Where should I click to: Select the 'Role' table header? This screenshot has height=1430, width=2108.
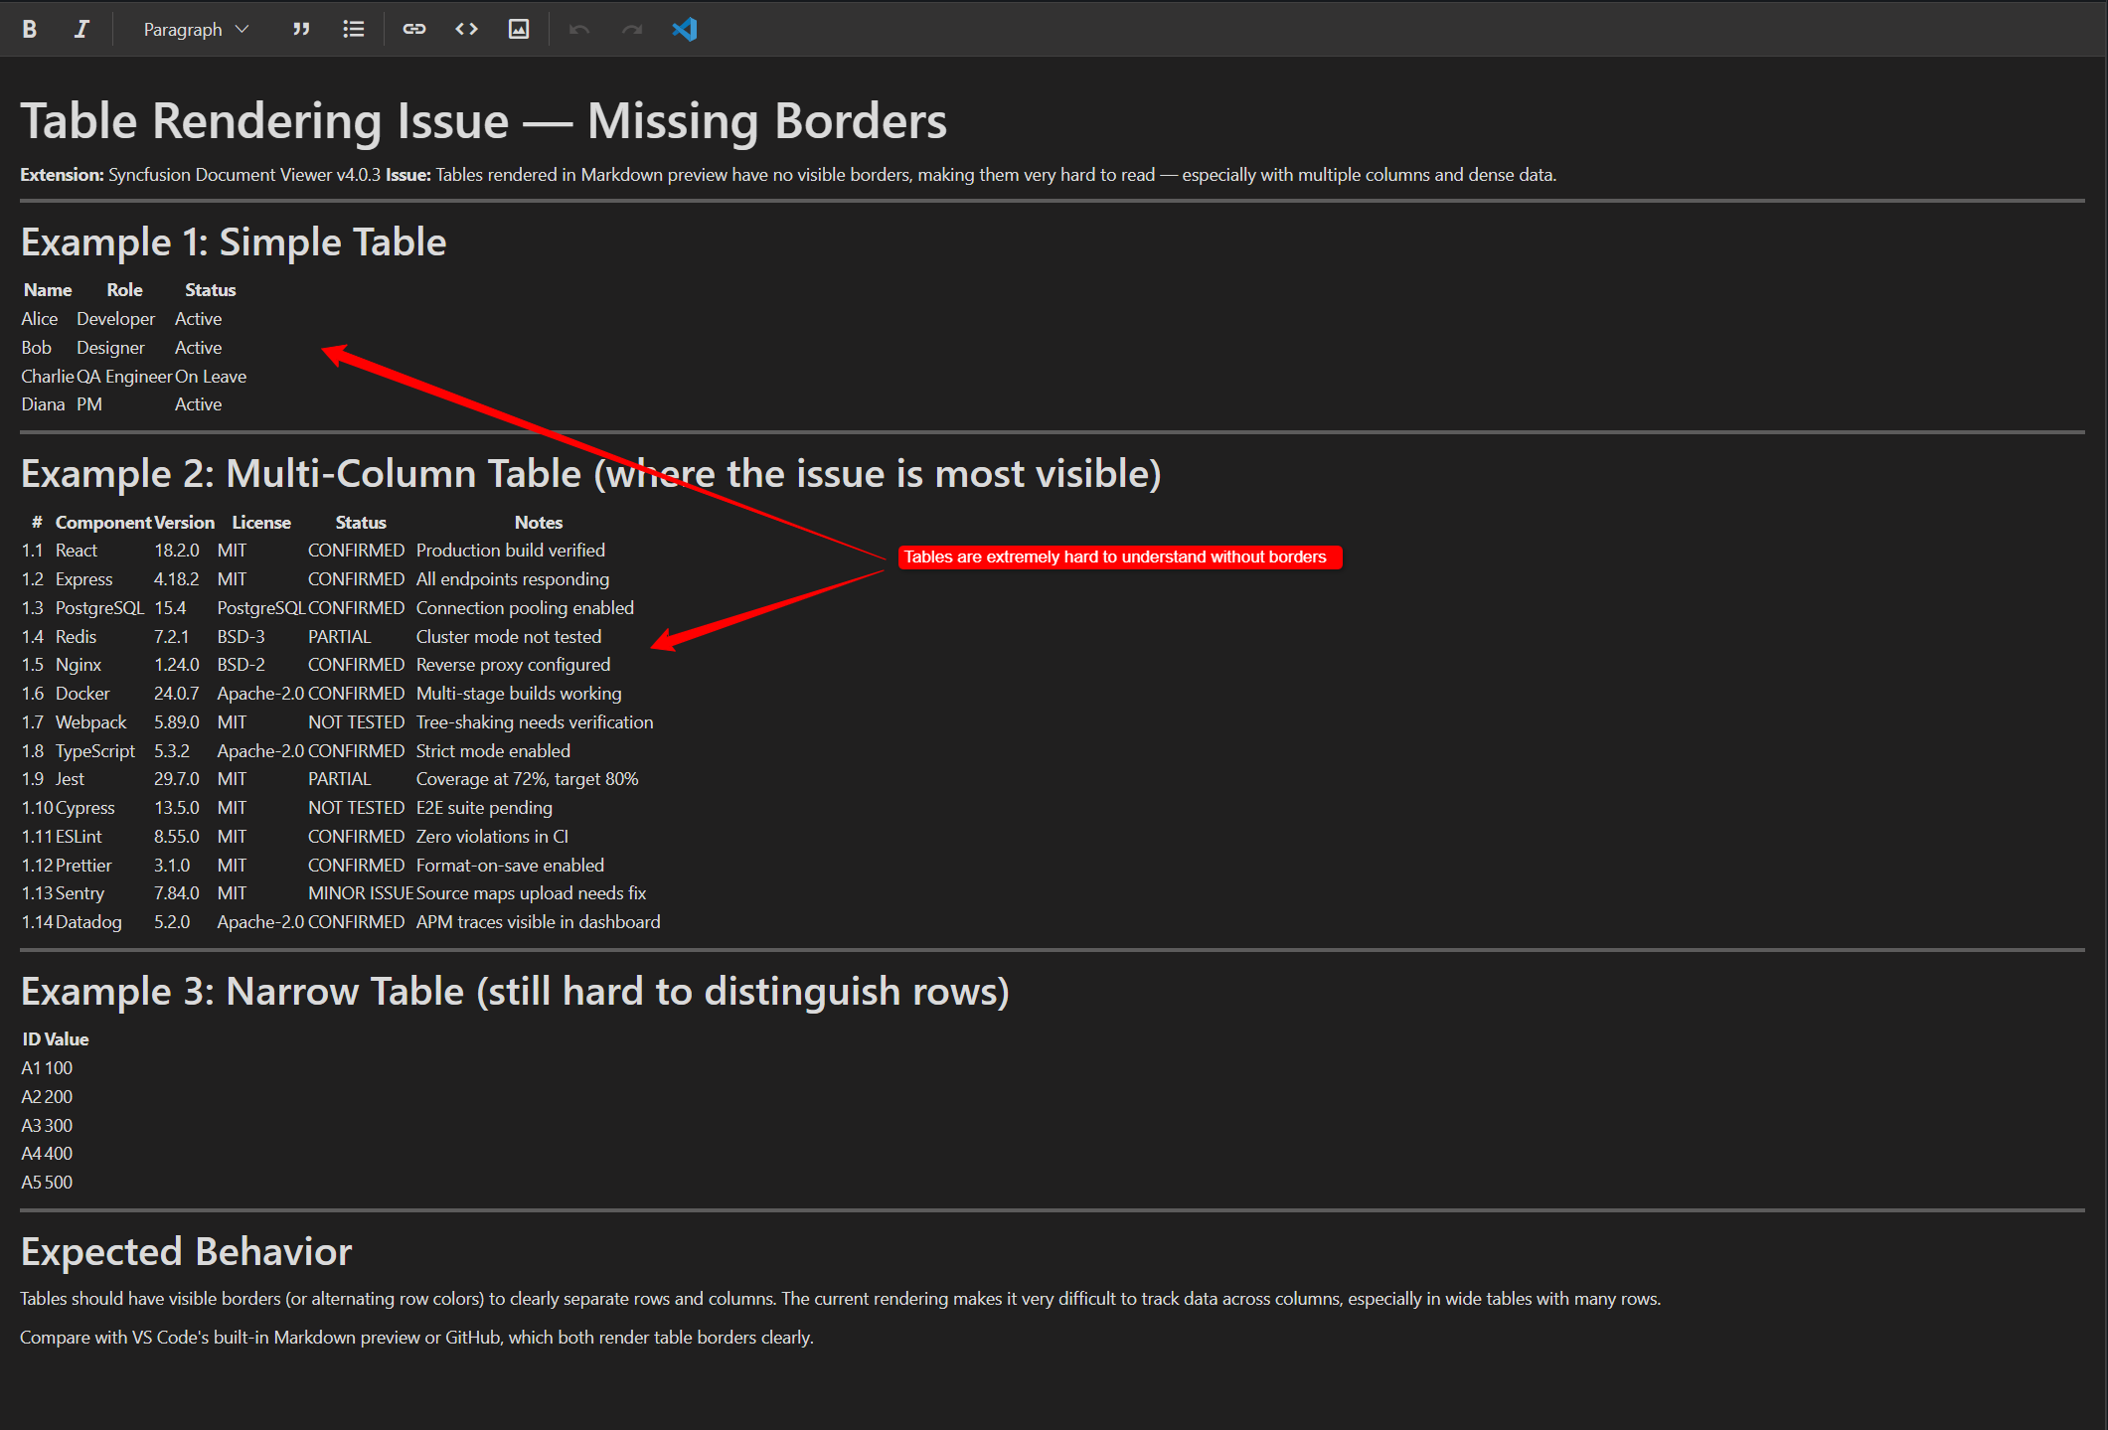(x=124, y=290)
